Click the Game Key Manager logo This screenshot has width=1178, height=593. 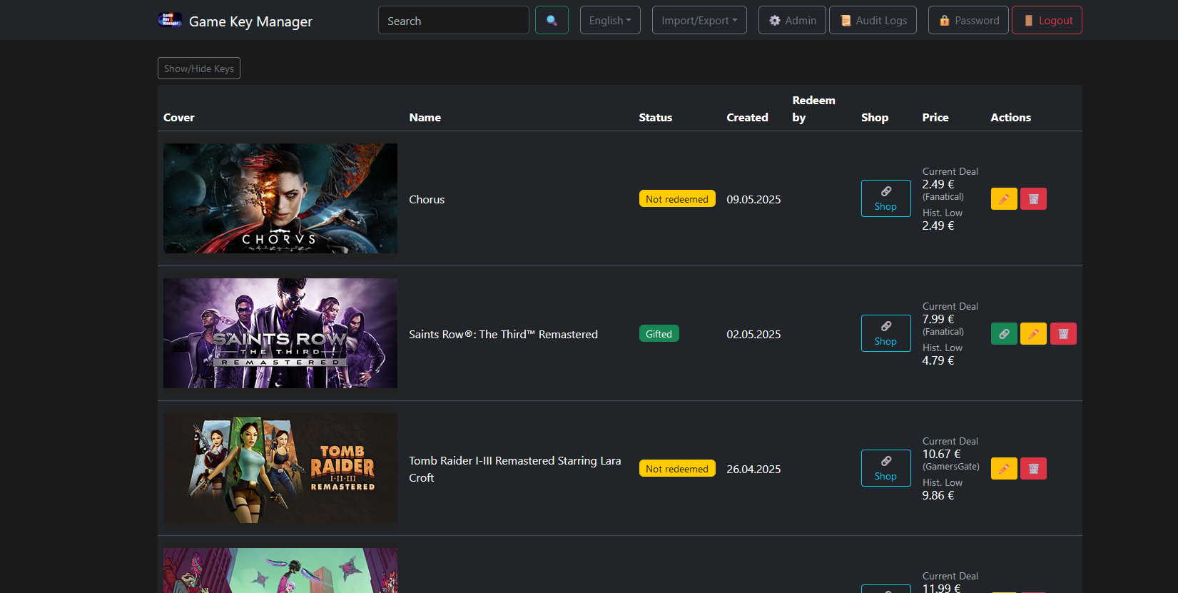tap(235, 21)
